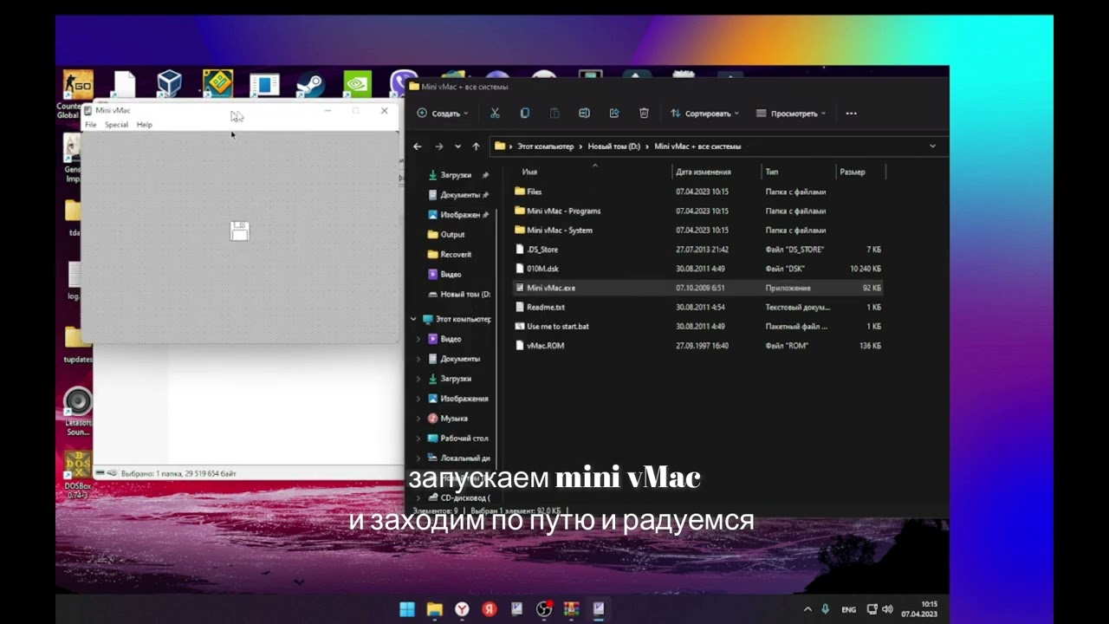Select Mini vMac - System folder
Image resolution: width=1109 pixels, height=624 pixels.
click(x=698, y=231)
